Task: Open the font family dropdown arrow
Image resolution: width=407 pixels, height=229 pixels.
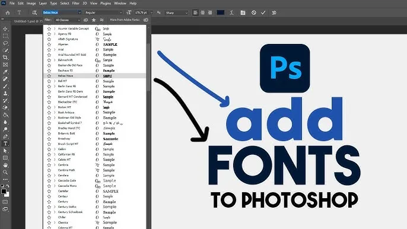Action: click(x=80, y=12)
